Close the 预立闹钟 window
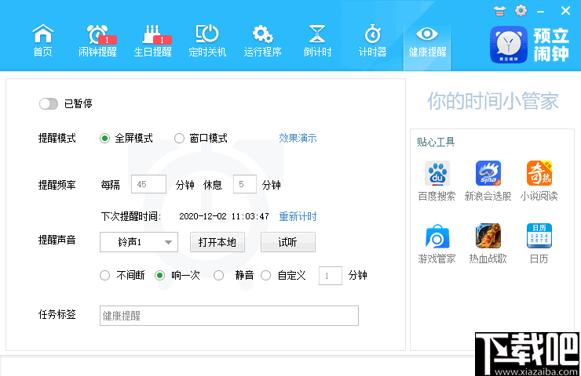 tap(565, 11)
